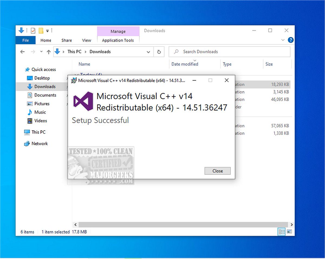This screenshot has height=259, width=325.
Task: Select the Manage contextual tab
Action: [x=118, y=31]
